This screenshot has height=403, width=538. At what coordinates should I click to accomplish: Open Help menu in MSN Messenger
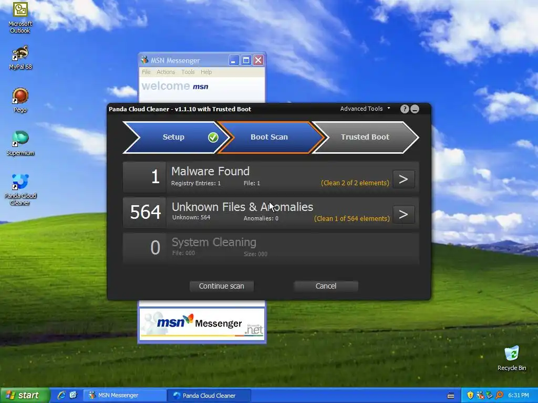[x=206, y=72]
